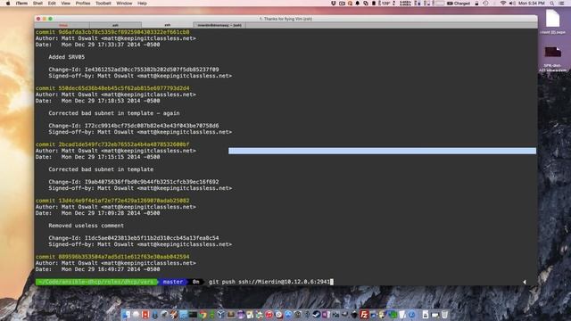Open Finder from the Dock

pos(127,315)
